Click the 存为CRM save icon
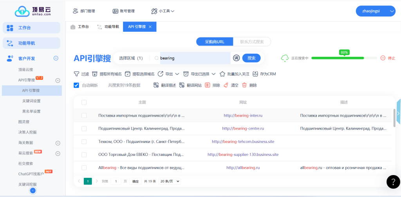 [255, 74]
